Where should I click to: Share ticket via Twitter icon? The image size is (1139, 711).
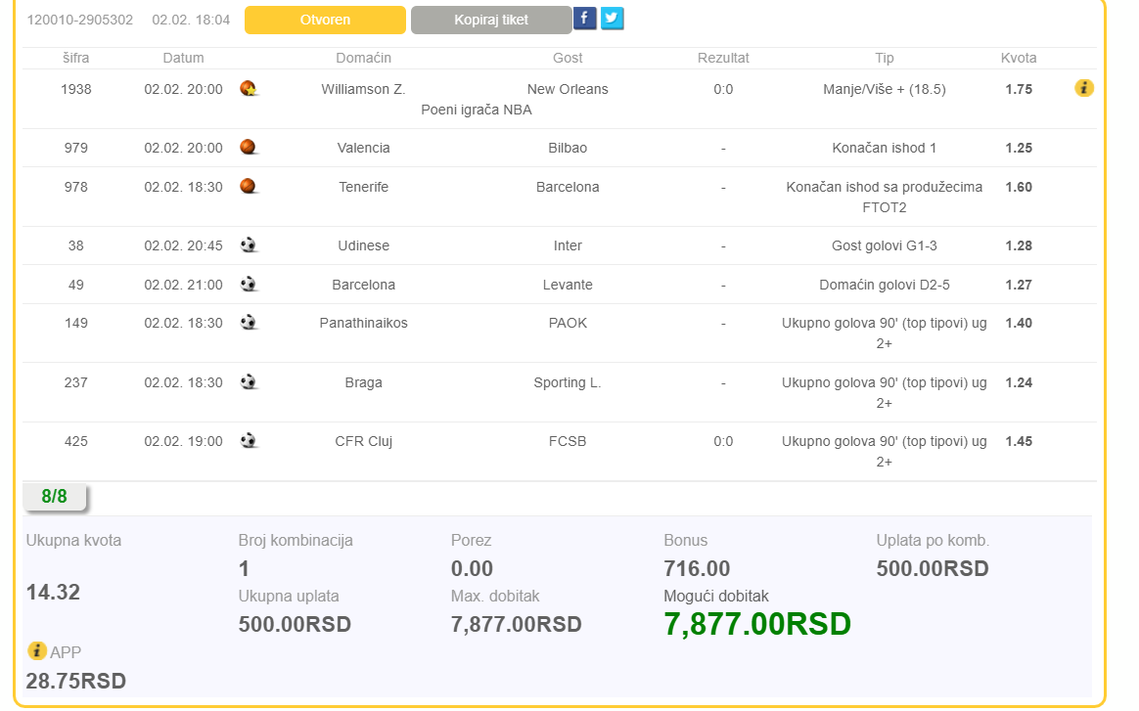coord(613,19)
